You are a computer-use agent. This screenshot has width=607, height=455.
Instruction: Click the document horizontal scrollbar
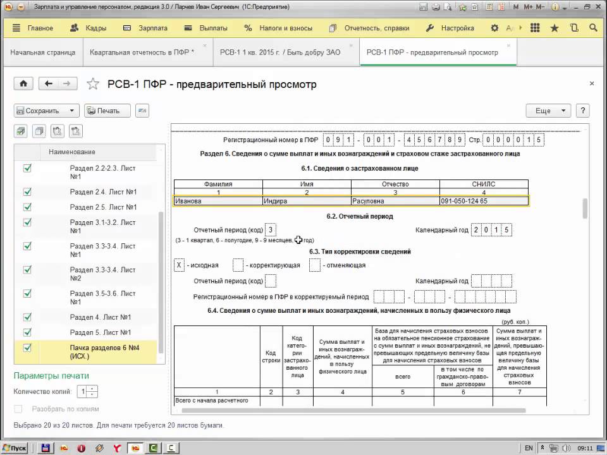(x=353, y=411)
